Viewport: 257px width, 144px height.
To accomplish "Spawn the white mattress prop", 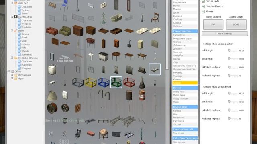I will (x=142, y=31).
